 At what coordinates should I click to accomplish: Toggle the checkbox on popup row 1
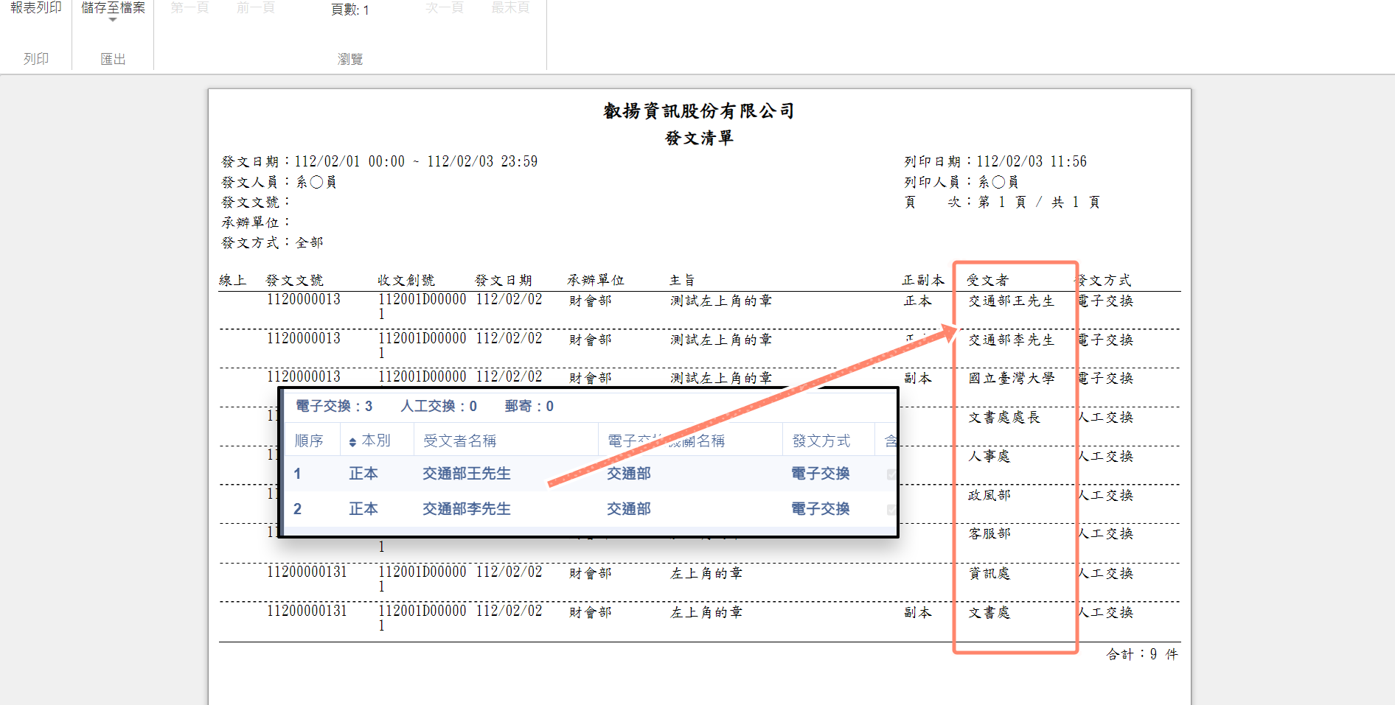(891, 474)
